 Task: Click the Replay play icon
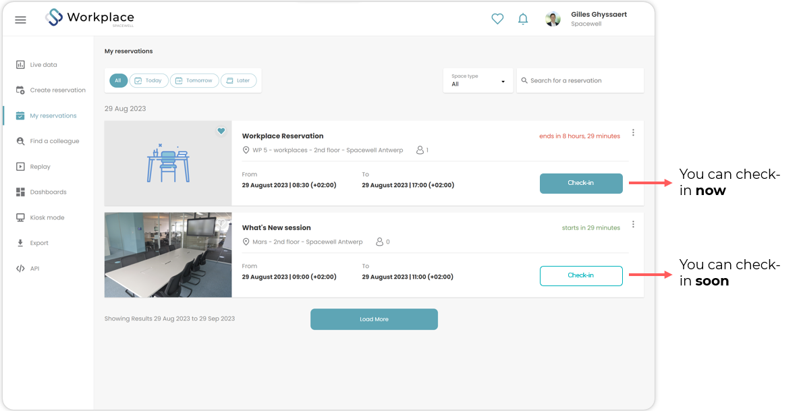20,167
